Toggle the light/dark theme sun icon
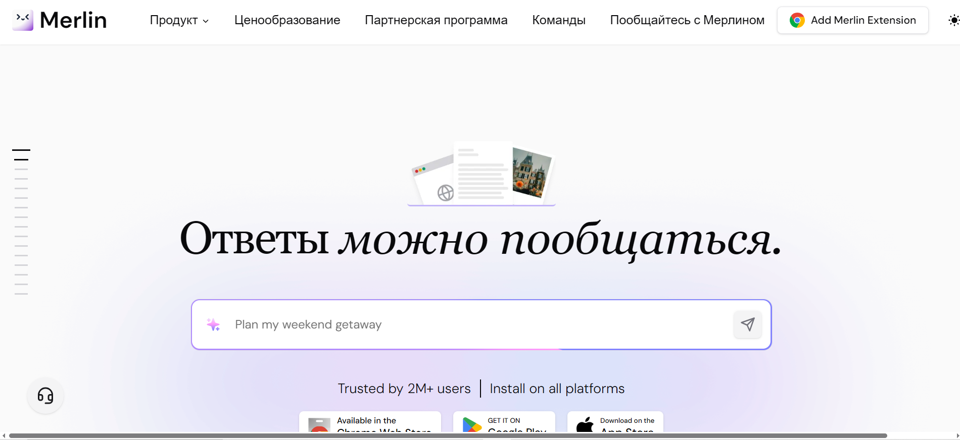Image resolution: width=960 pixels, height=440 pixels. click(x=953, y=20)
